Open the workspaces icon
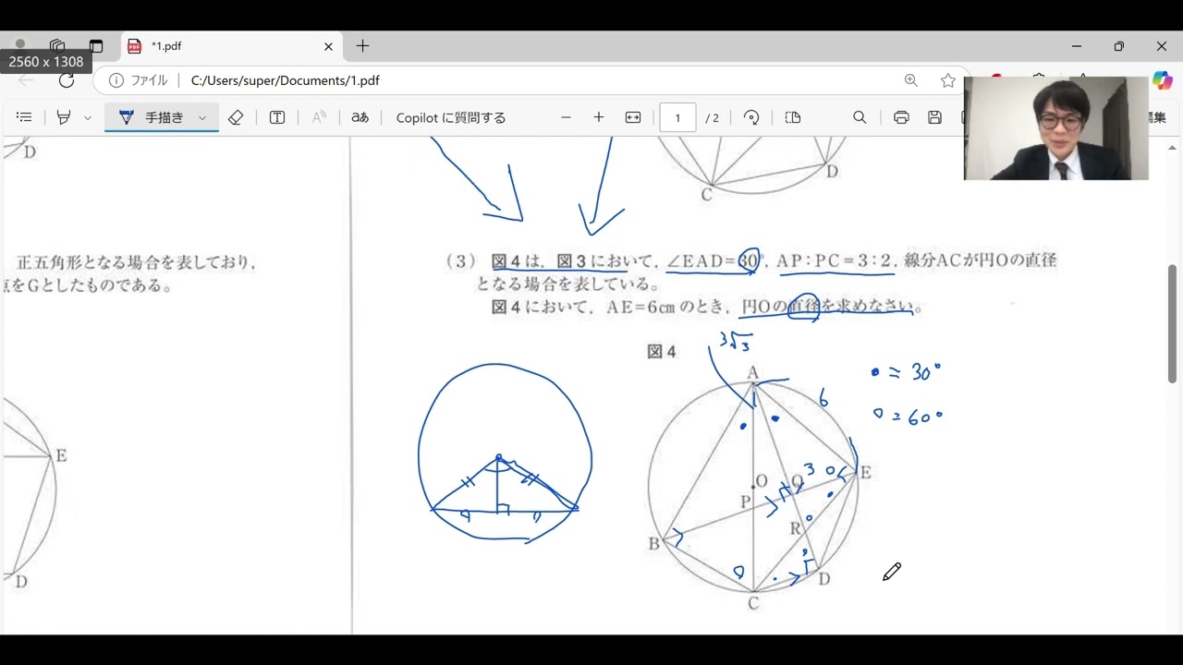 coord(57,46)
